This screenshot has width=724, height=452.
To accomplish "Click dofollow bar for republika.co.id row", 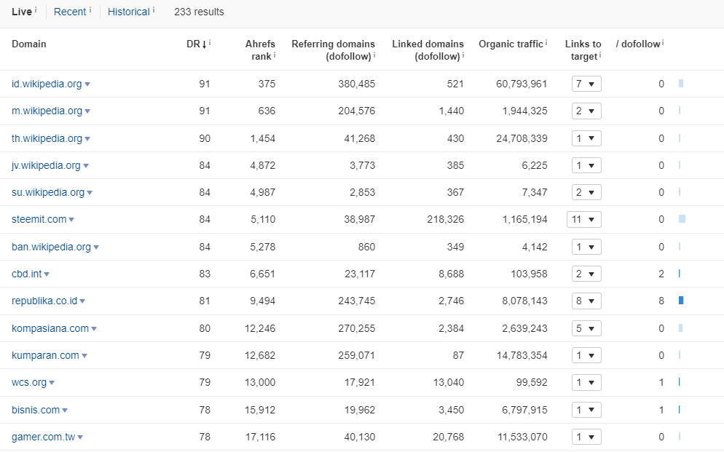I will [x=681, y=301].
